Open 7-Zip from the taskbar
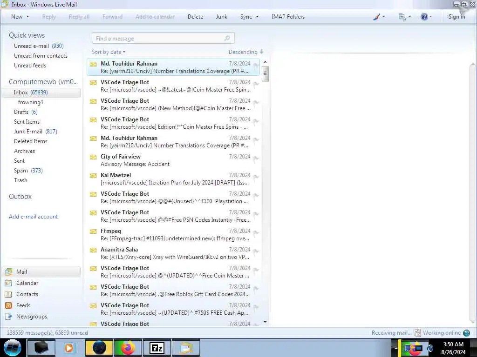 pos(157,348)
